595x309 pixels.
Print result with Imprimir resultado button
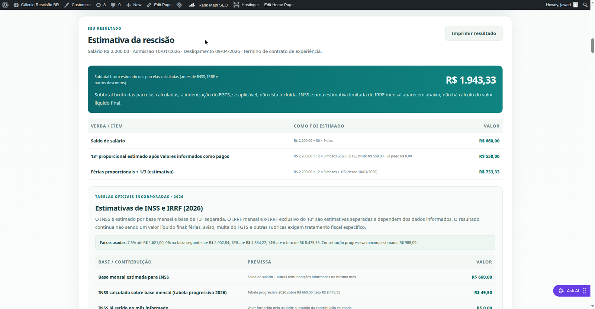coord(474,33)
